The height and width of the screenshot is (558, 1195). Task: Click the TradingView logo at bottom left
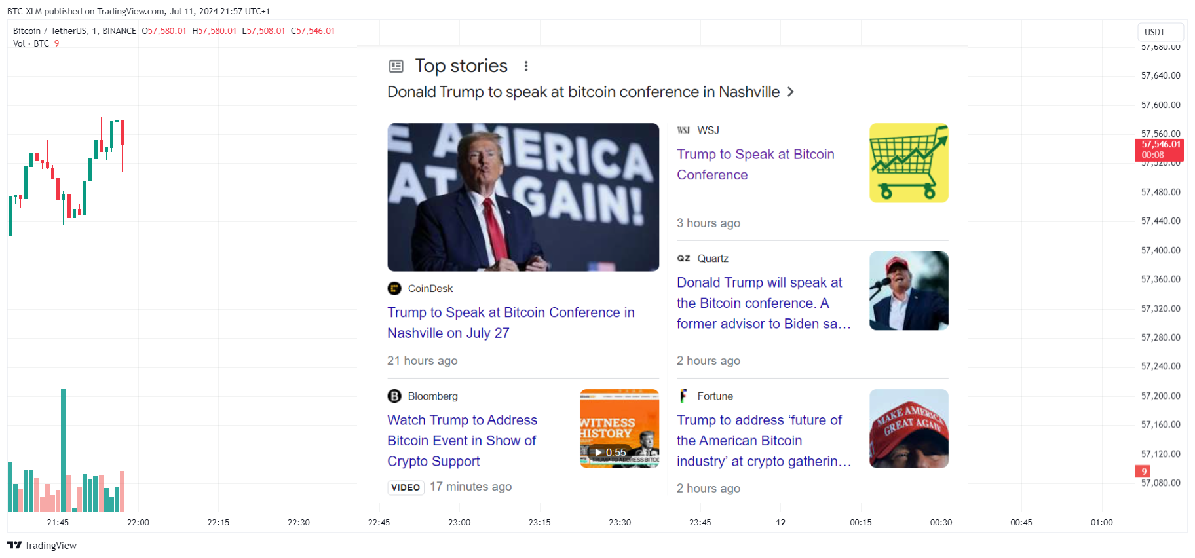pyautogui.click(x=42, y=546)
